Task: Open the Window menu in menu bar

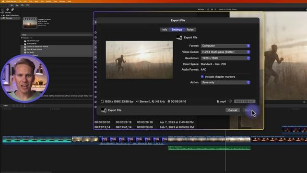Action: point(62,1)
